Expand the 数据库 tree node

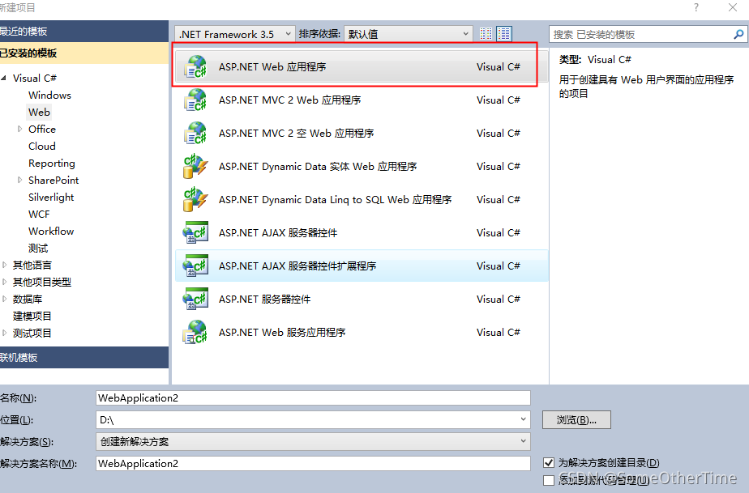pyautogui.click(x=4, y=300)
